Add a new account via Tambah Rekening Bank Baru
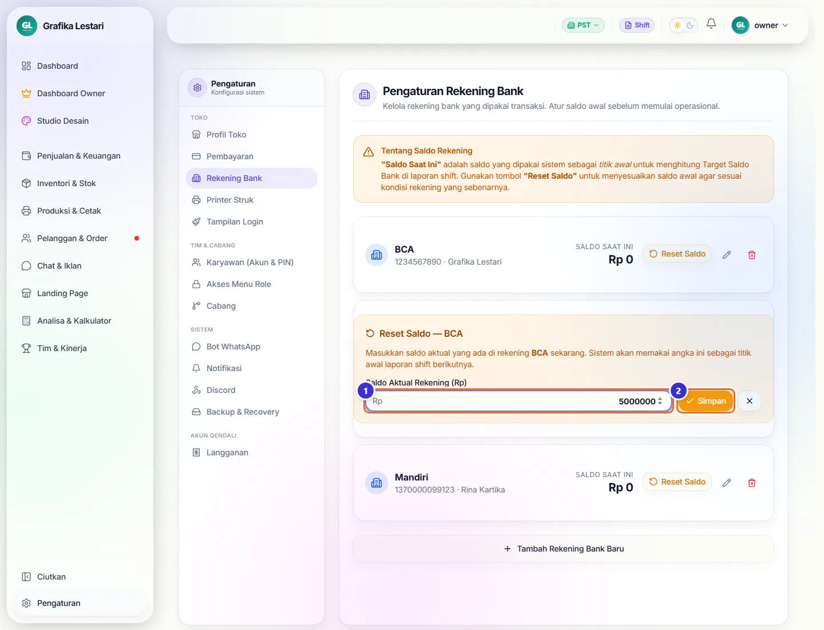824x630 pixels. pos(564,549)
